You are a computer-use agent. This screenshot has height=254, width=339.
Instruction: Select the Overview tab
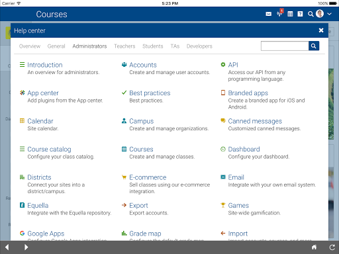tap(30, 46)
